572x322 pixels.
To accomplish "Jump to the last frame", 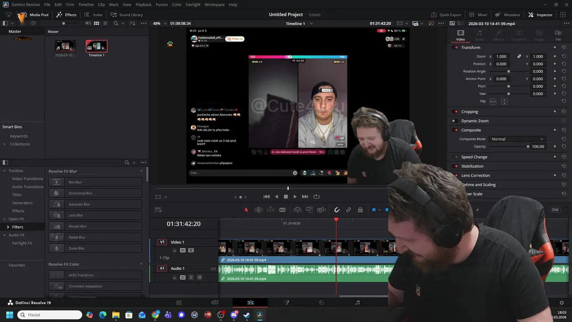I will [x=305, y=197].
